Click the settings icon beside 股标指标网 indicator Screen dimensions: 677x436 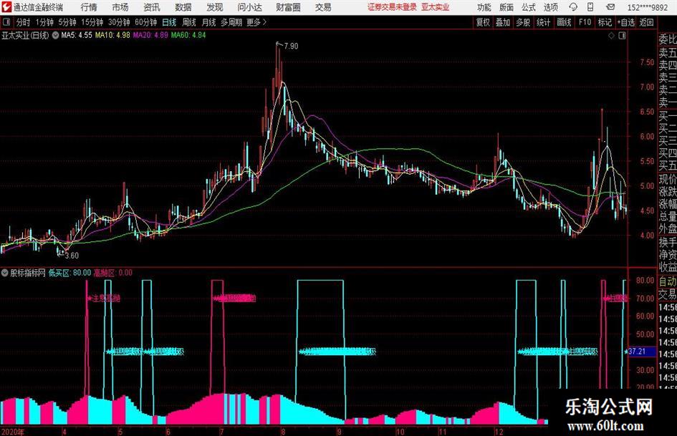pyautogui.click(x=5, y=273)
